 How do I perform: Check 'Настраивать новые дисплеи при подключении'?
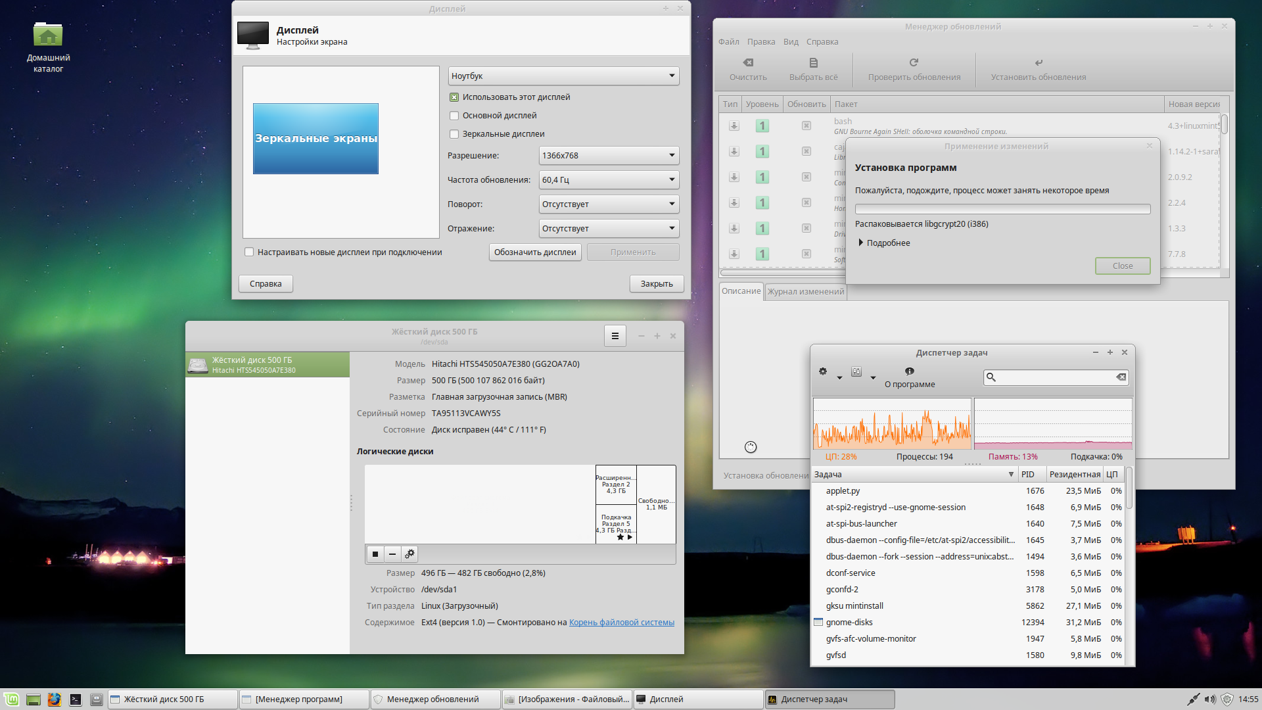(249, 252)
